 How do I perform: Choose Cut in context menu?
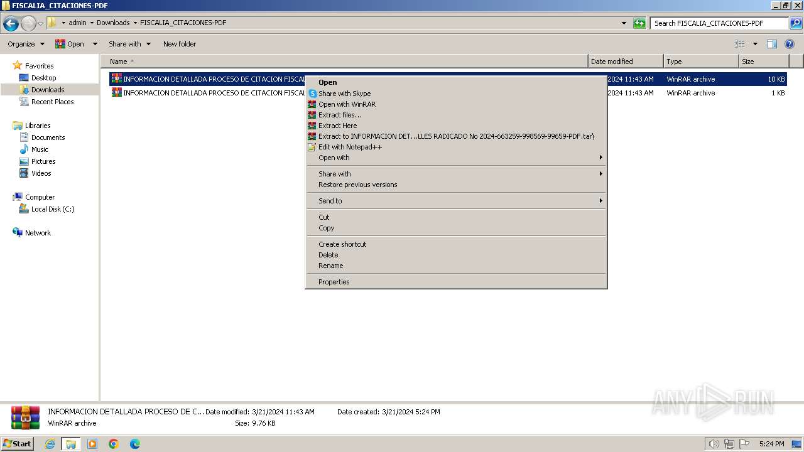coord(456,217)
